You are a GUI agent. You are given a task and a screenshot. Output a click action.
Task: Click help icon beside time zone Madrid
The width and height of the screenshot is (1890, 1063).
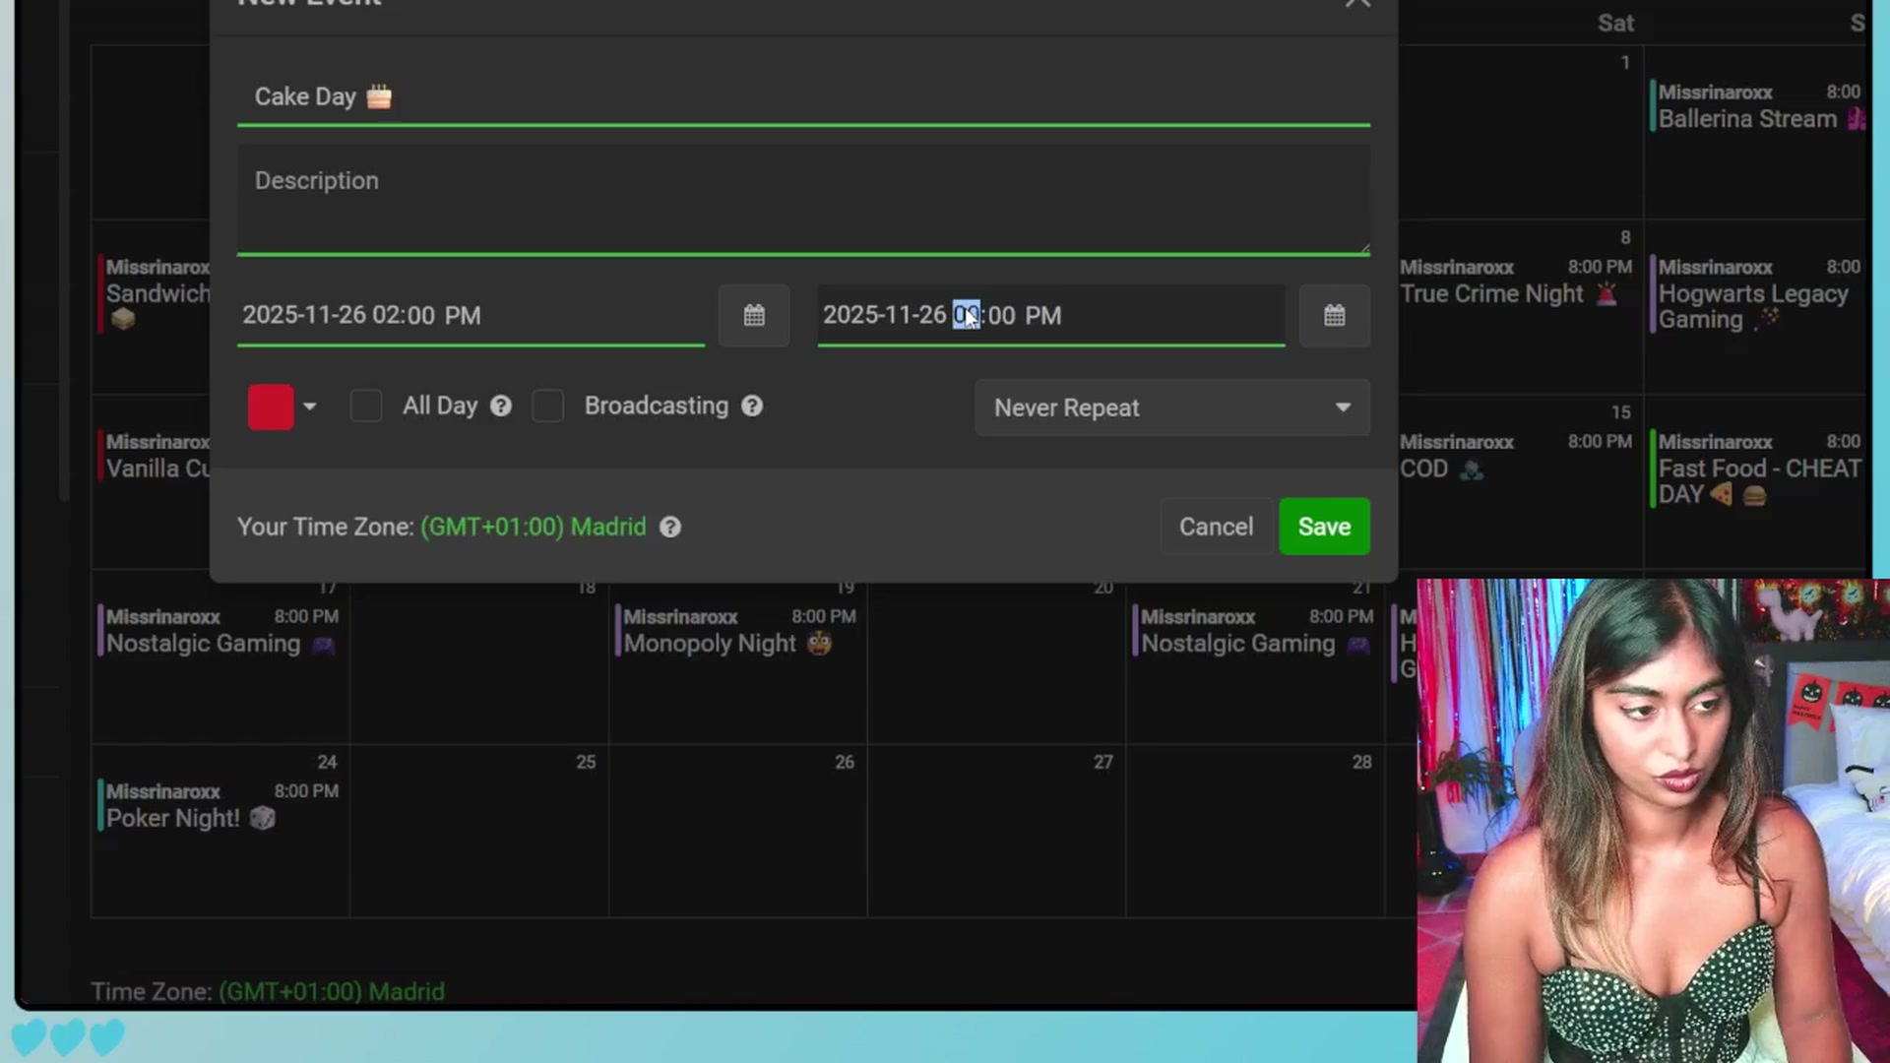tap(670, 527)
